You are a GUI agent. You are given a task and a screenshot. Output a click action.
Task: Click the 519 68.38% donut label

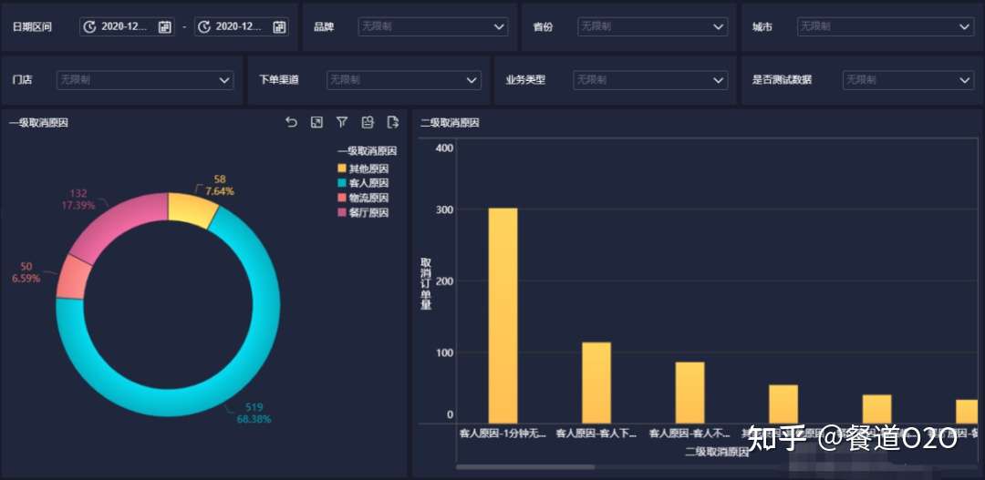pyautogui.click(x=254, y=413)
